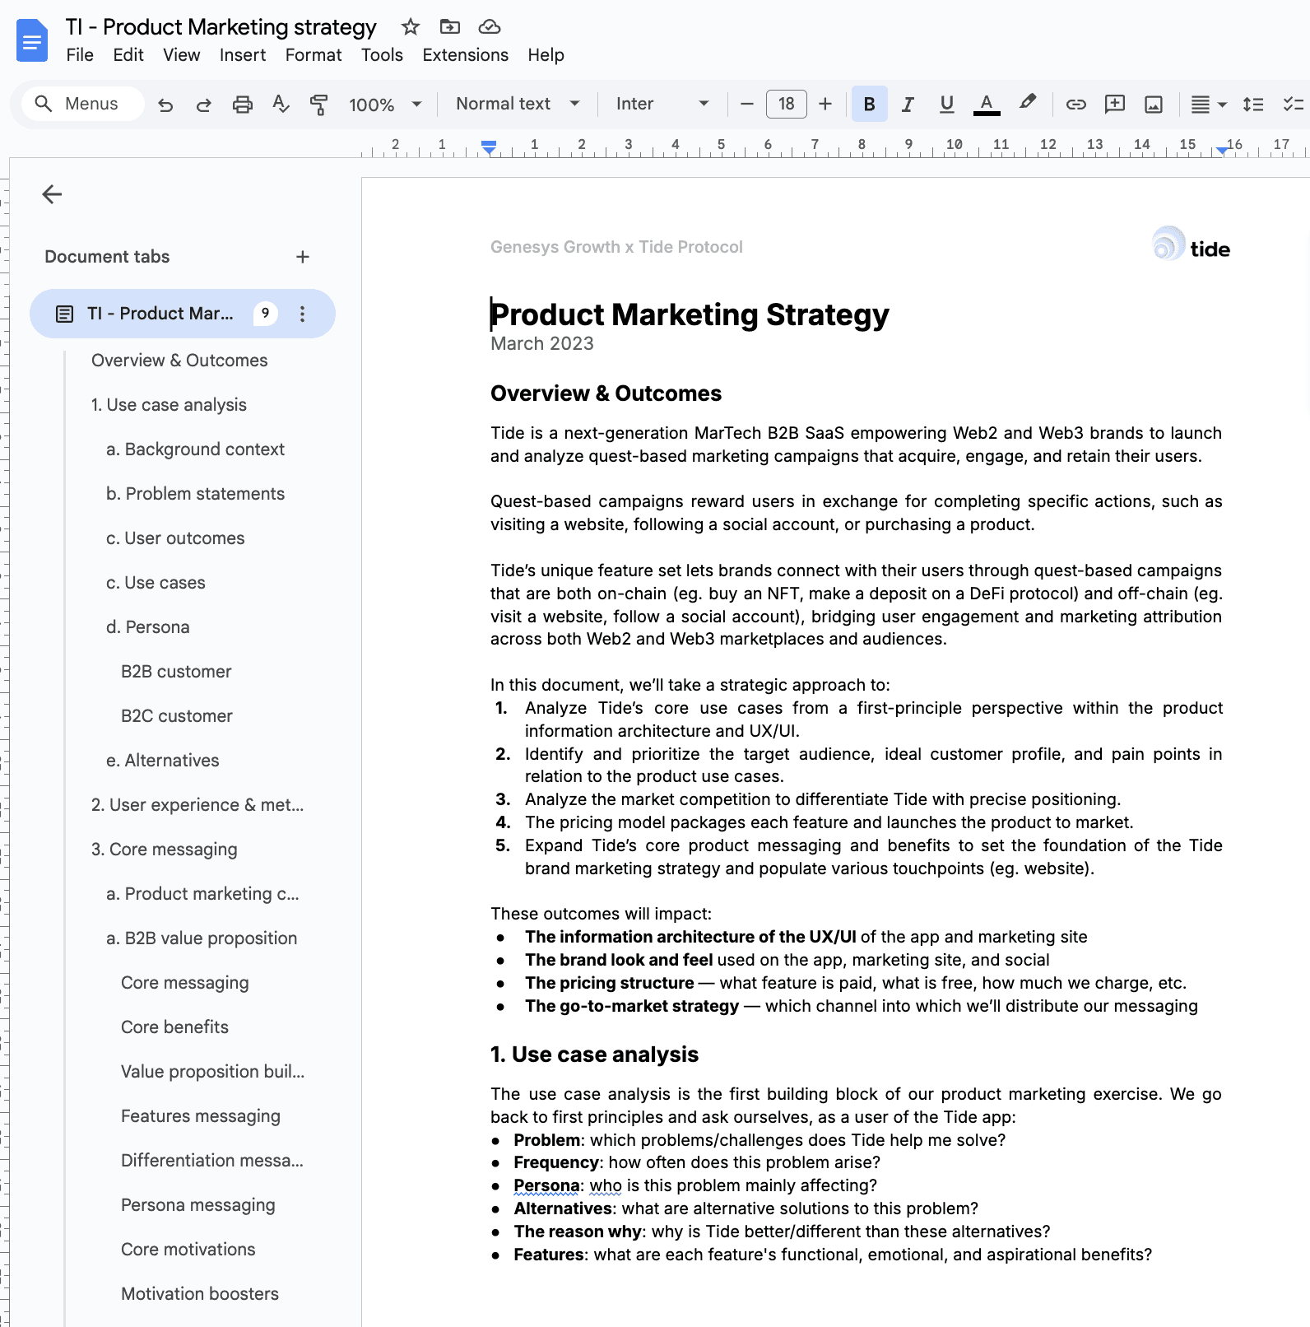Toggle underline formatting
The height and width of the screenshot is (1327, 1310).
pyautogui.click(x=947, y=104)
